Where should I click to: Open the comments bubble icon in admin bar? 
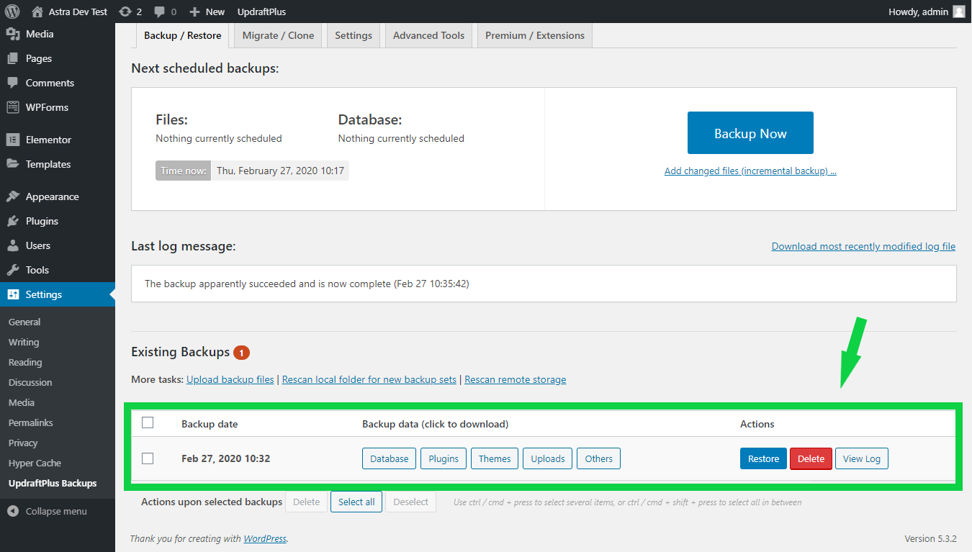coord(160,12)
